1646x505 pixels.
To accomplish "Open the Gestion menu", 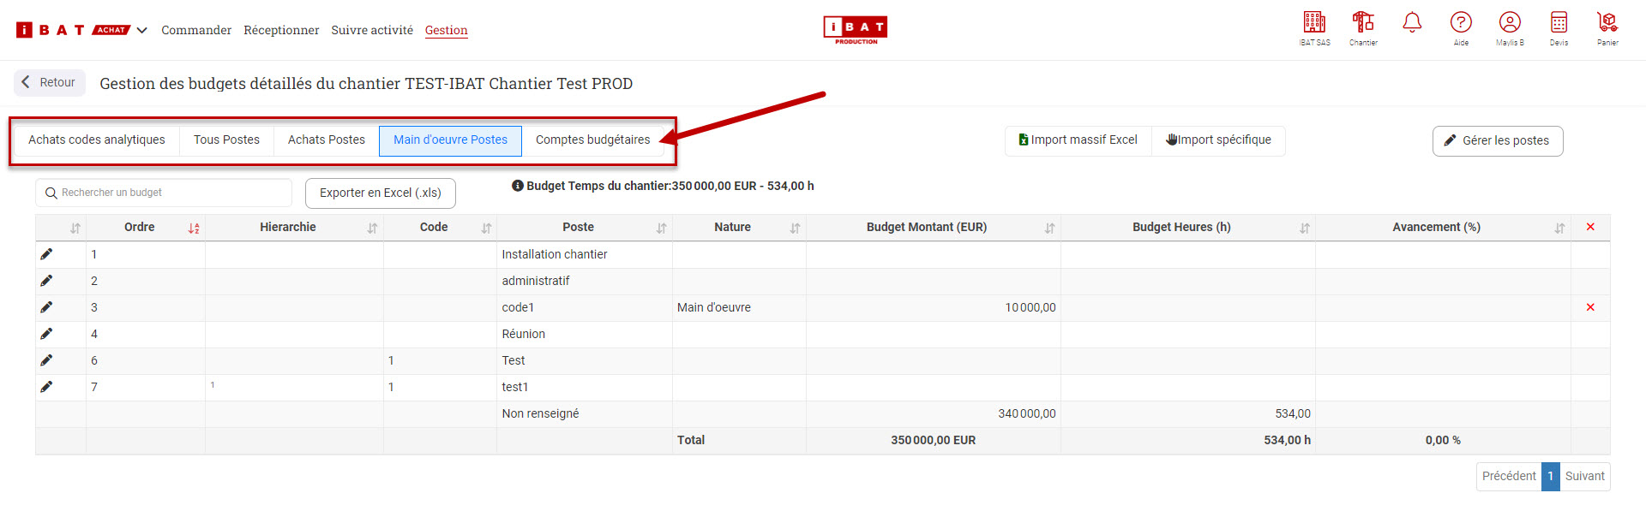I will [446, 30].
